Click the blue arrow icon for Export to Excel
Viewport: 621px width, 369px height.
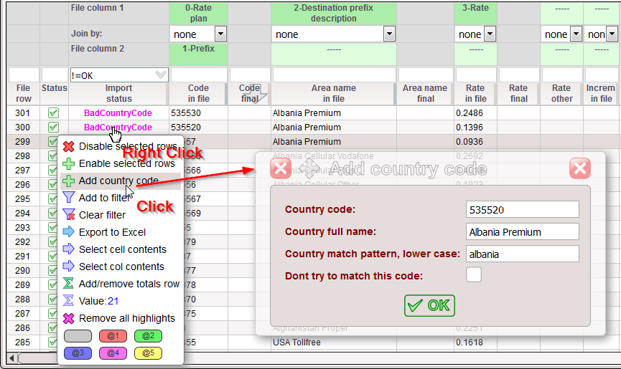[x=68, y=232]
